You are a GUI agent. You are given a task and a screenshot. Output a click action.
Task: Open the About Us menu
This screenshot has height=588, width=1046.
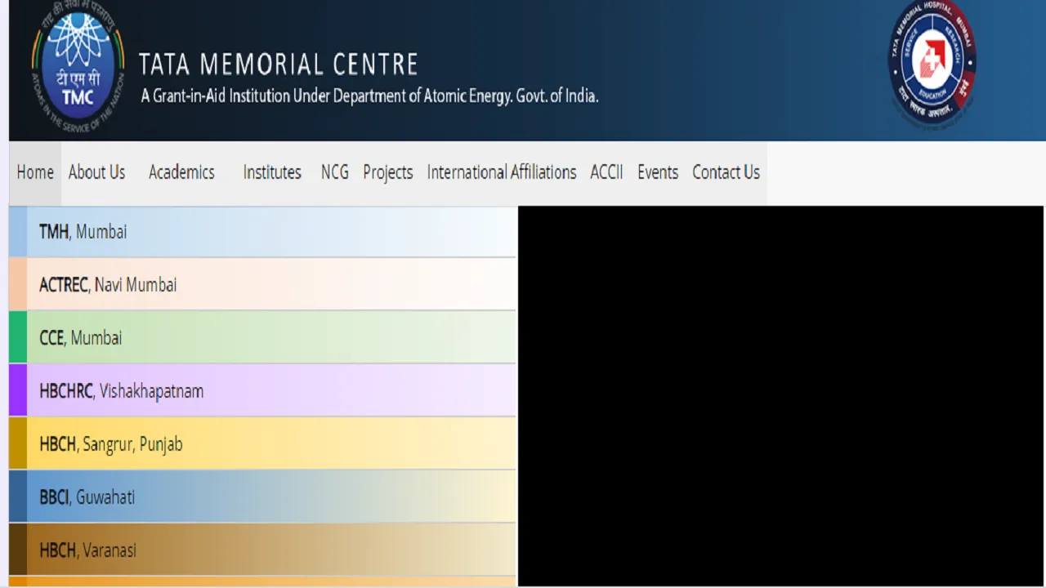[96, 172]
